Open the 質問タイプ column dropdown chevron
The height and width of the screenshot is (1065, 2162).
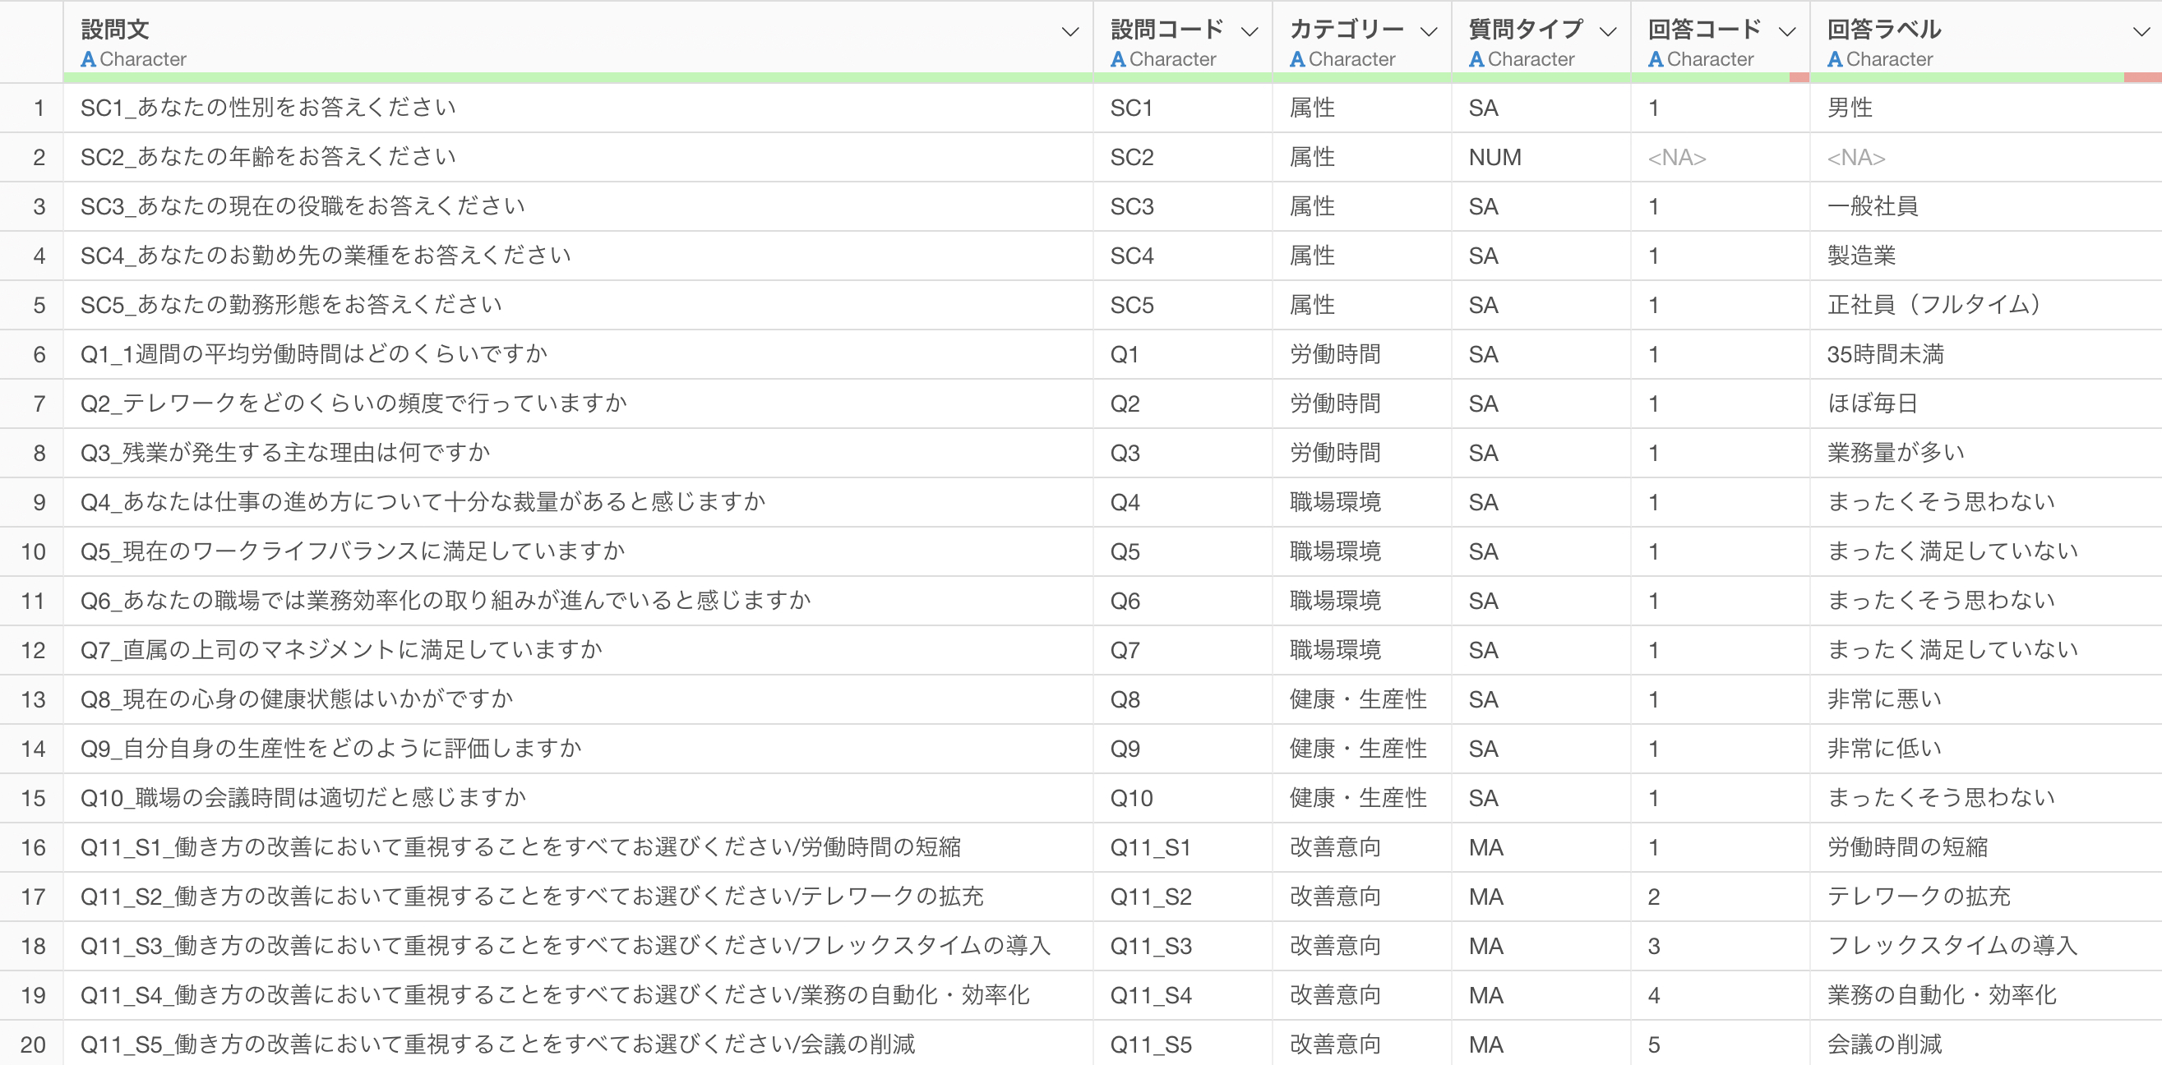(x=1607, y=32)
